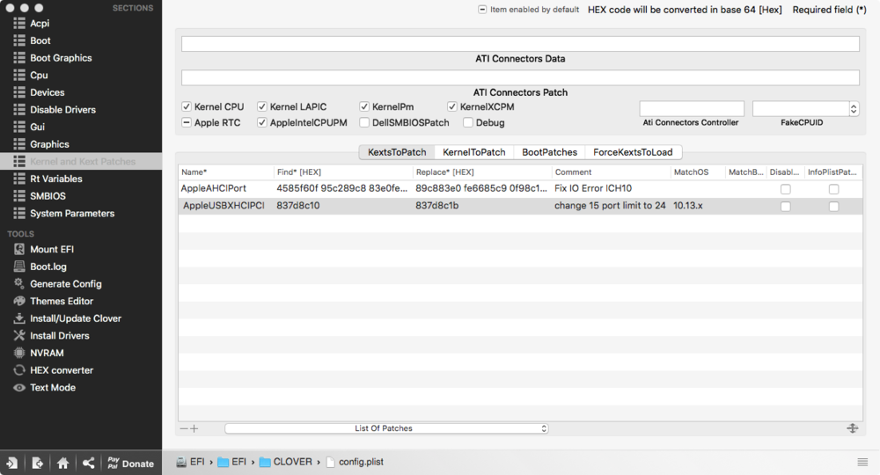Select the SMBIOS section in sidebar
The width and height of the screenshot is (880, 475).
(x=48, y=196)
